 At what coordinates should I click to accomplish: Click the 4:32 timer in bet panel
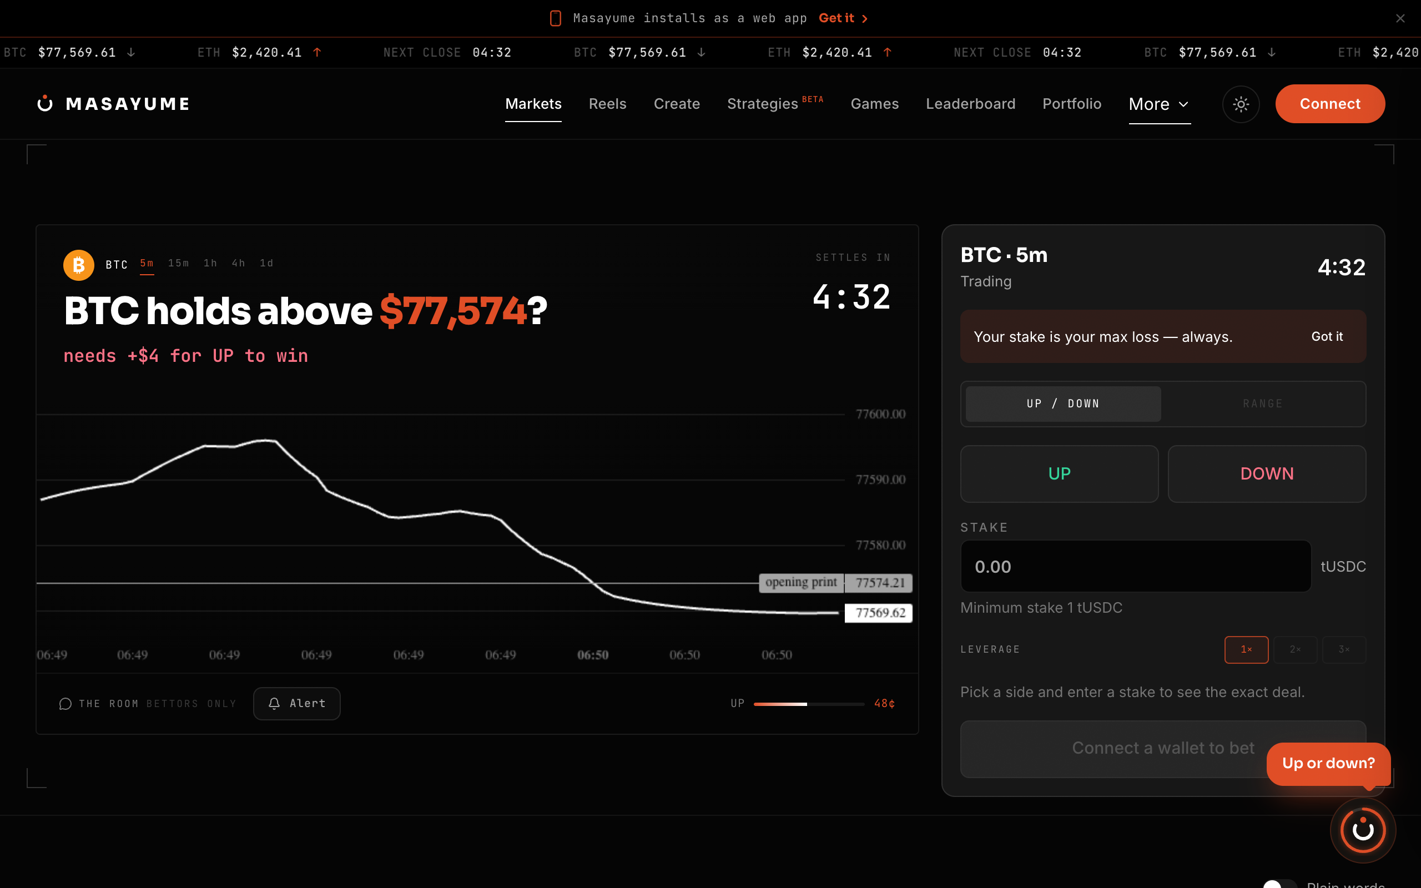click(x=1341, y=268)
